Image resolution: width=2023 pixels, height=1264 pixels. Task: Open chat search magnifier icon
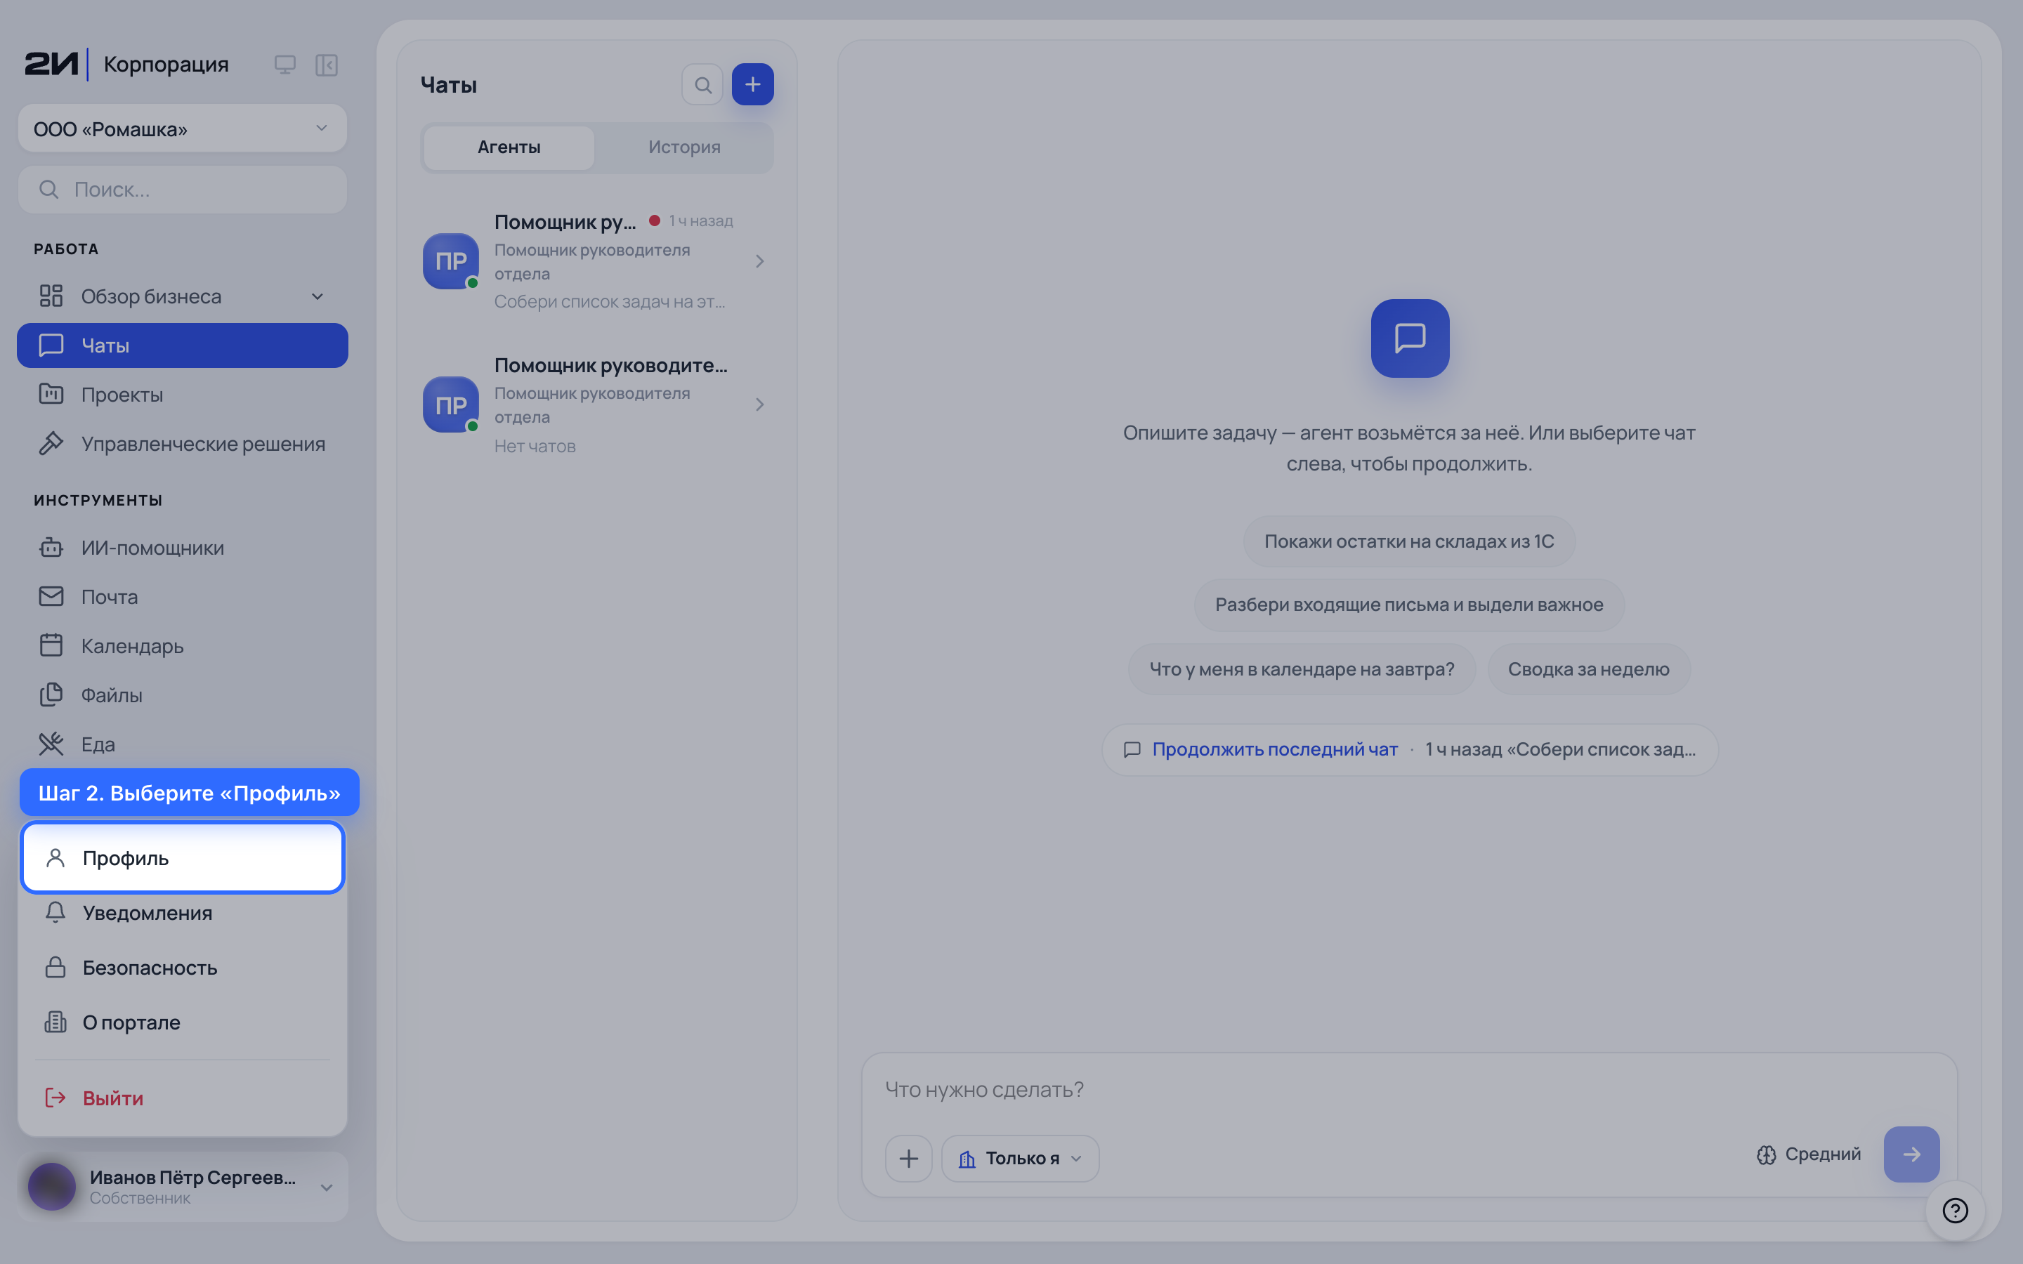702,84
